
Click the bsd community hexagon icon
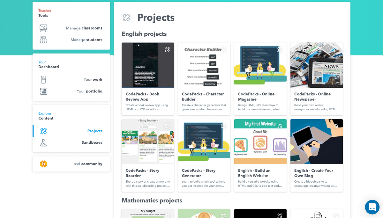[43, 164]
